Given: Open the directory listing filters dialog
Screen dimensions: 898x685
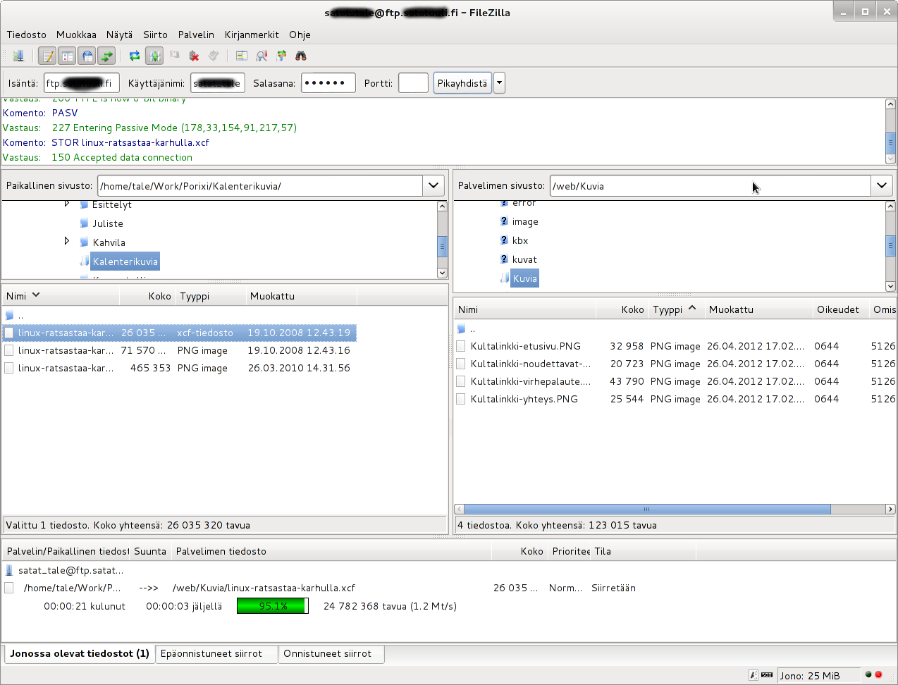Looking at the screenshot, I should (x=242, y=56).
